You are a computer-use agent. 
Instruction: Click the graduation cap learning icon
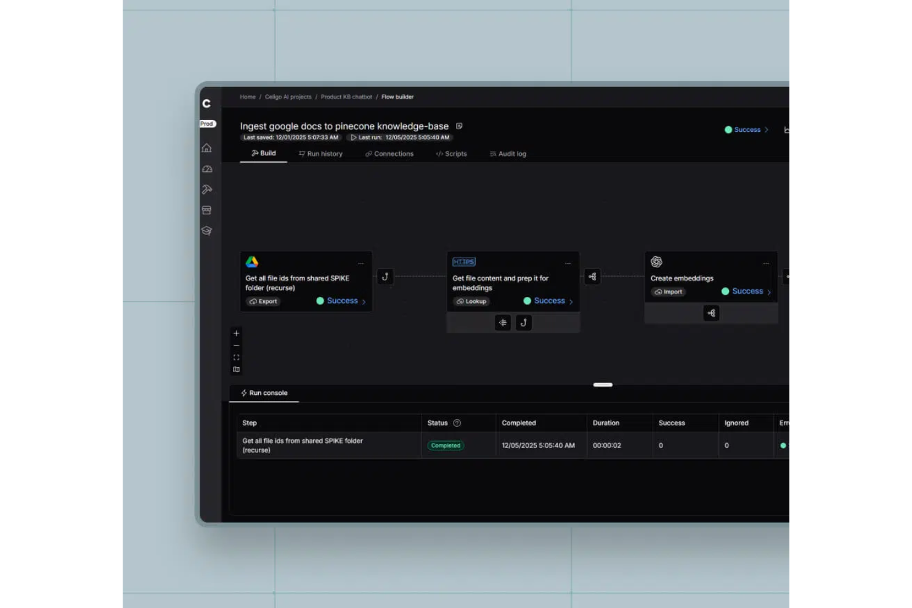pyautogui.click(x=207, y=231)
